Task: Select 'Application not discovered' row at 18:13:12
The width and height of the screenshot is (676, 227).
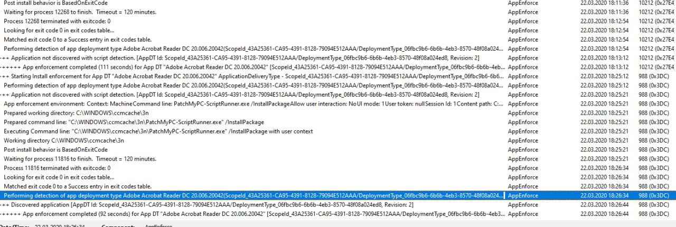Action: [338, 58]
